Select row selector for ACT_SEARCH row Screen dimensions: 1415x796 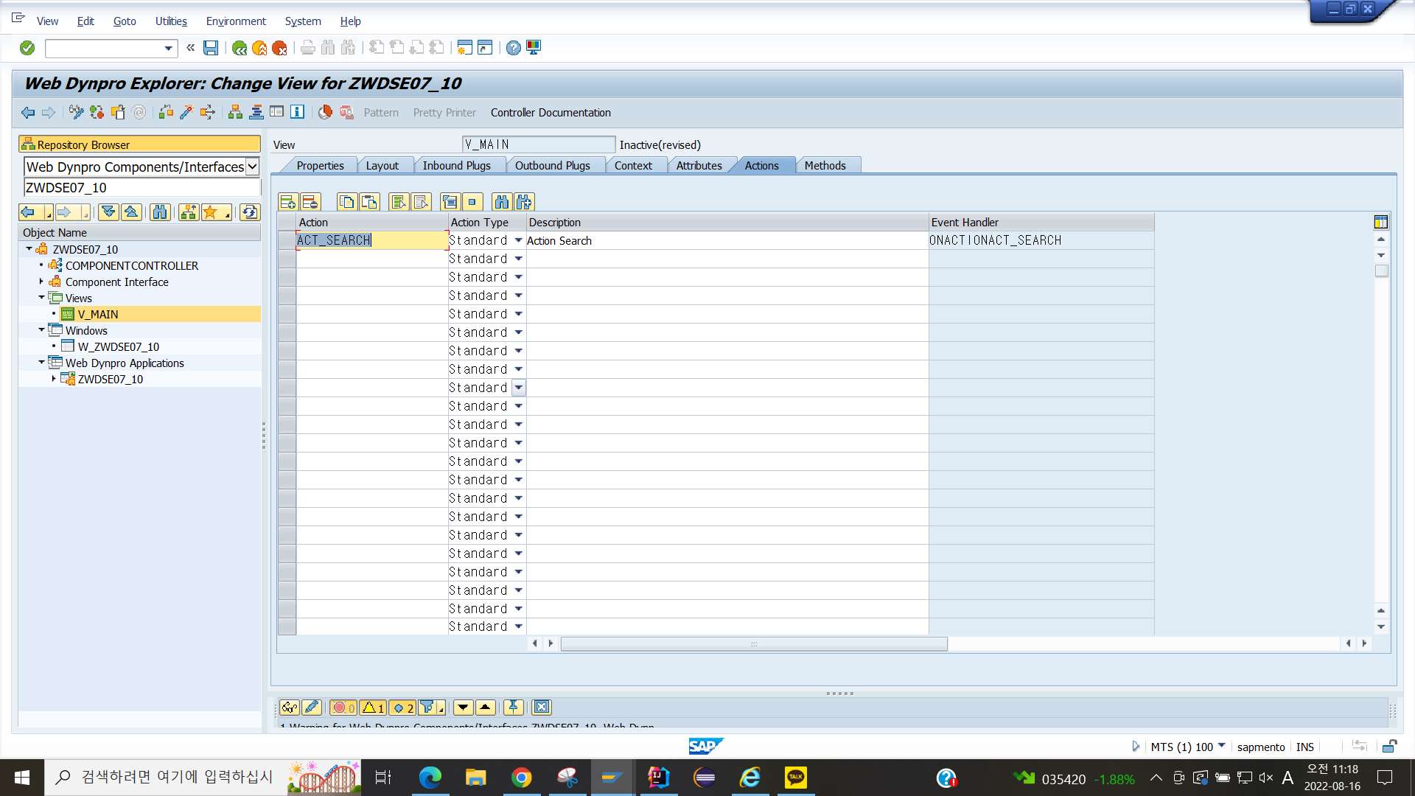(x=287, y=240)
